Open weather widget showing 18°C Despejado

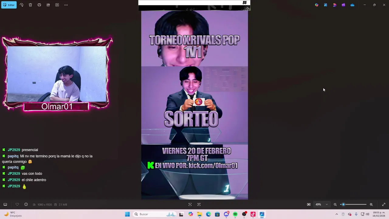point(12,214)
